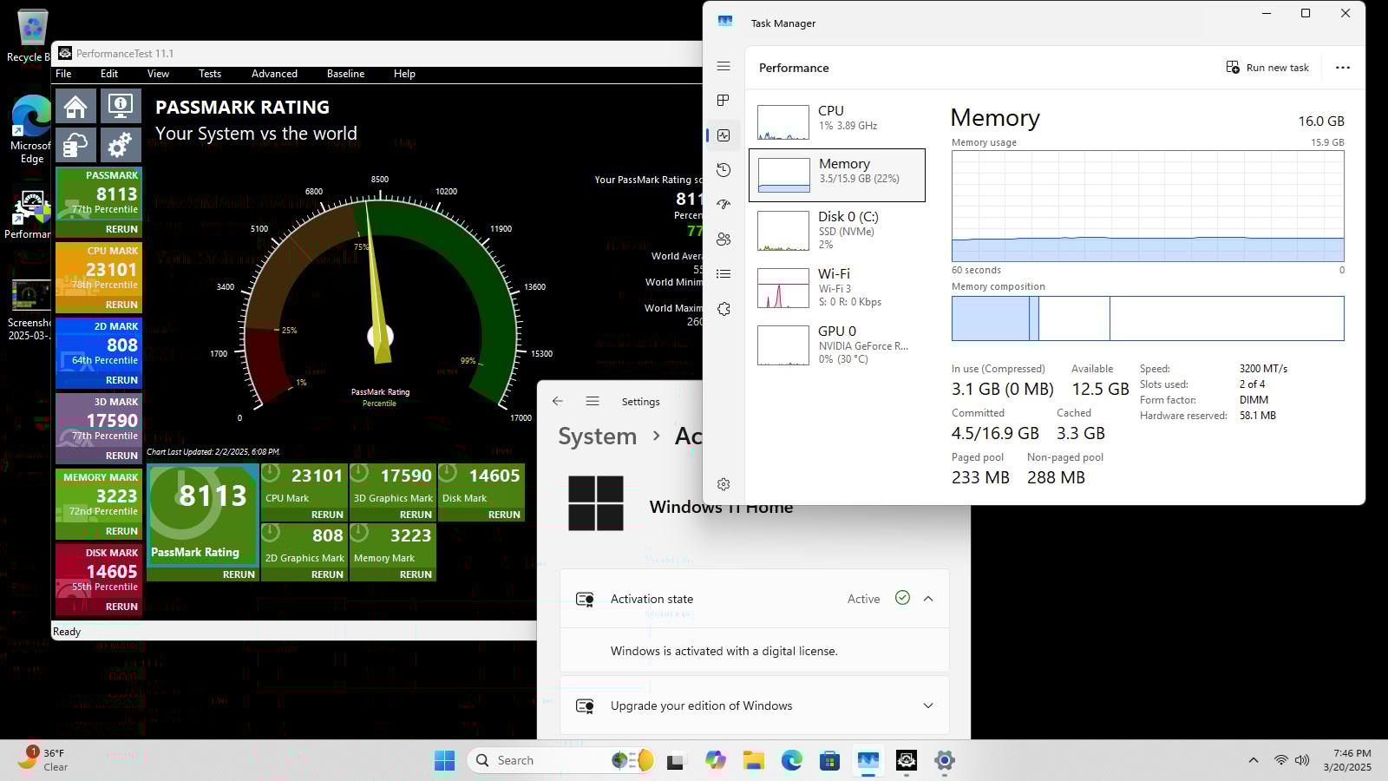
Task: Expand Upgrade your edition of Windows
Action: coord(928,706)
